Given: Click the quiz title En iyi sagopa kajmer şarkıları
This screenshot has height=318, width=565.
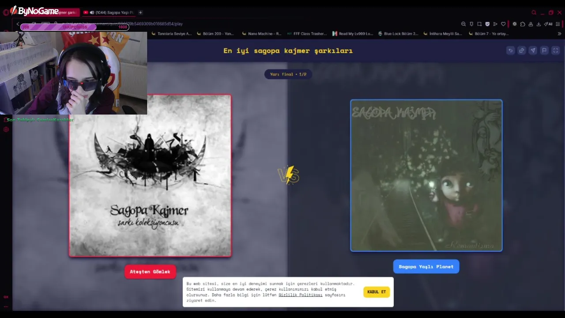Looking at the screenshot, I should [x=288, y=51].
